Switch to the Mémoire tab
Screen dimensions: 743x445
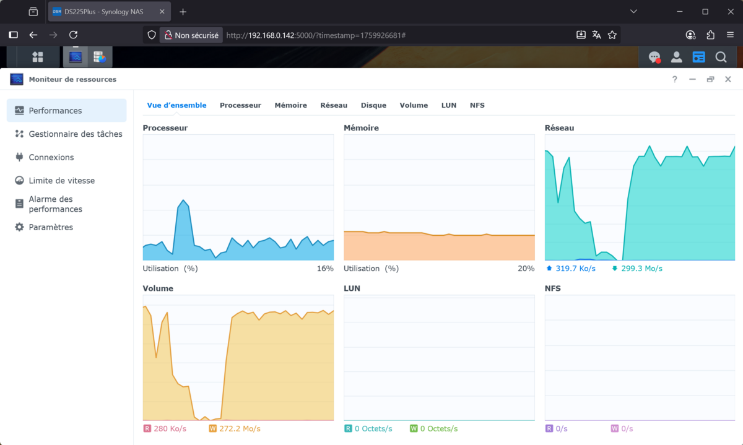pos(290,105)
